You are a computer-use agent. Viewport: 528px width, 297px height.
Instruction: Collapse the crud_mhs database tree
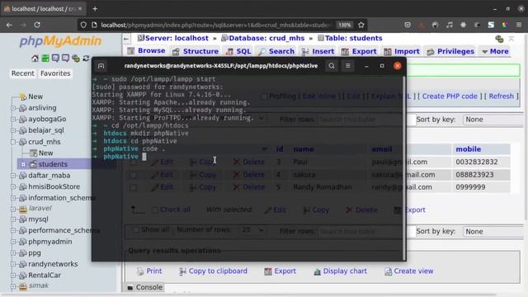tap(13, 142)
